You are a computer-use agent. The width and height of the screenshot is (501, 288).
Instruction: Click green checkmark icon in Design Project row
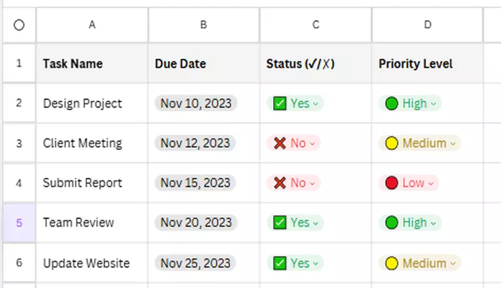[280, 103]
